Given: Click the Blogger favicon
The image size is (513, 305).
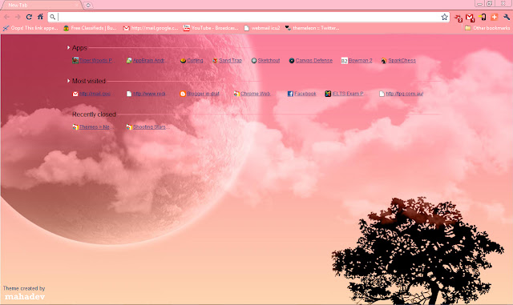Looking at the screenshot, I should pyautogui.click(x=183, y=94).
